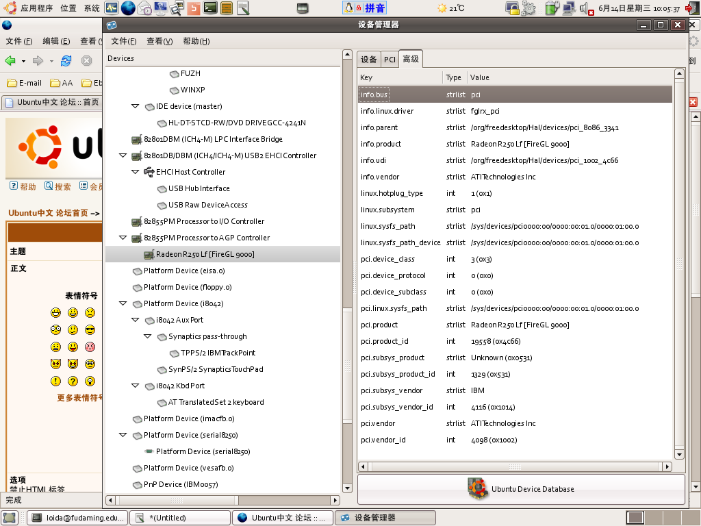This screenshot has height=526, width=701.
Task: Click the battery status tray icon
Action: (x=552, y=8)
